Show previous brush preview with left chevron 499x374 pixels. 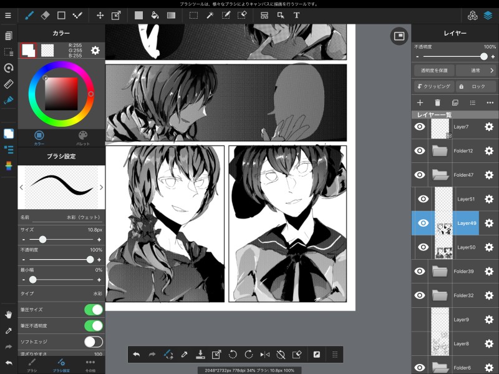(x=21, y=187)
